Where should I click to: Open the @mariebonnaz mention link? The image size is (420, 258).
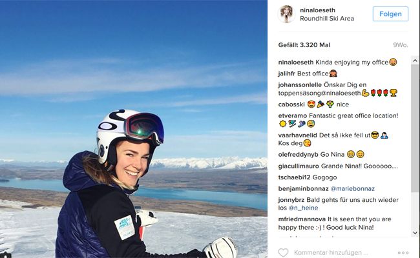[353, 188]
